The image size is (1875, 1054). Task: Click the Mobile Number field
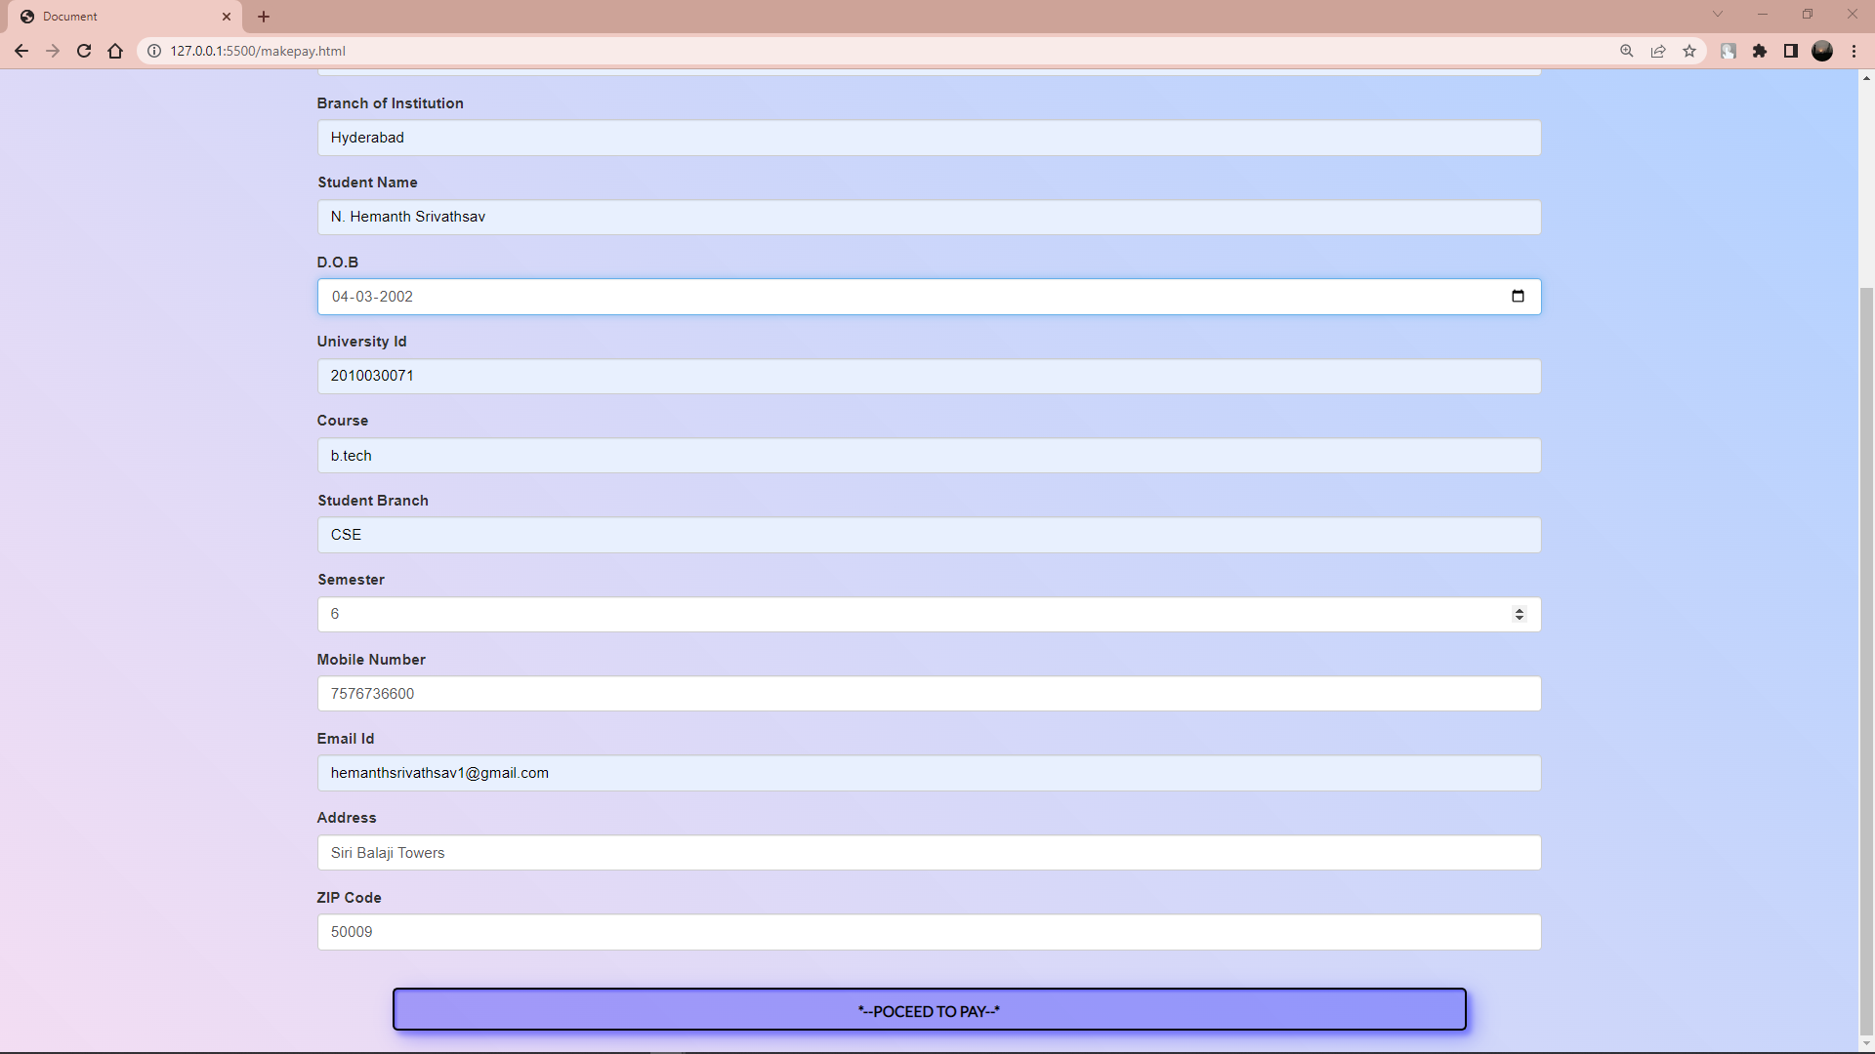tap(928, 694)
